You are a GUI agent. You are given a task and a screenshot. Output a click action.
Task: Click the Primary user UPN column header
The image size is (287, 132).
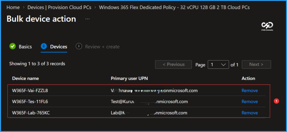pos(129,78)
